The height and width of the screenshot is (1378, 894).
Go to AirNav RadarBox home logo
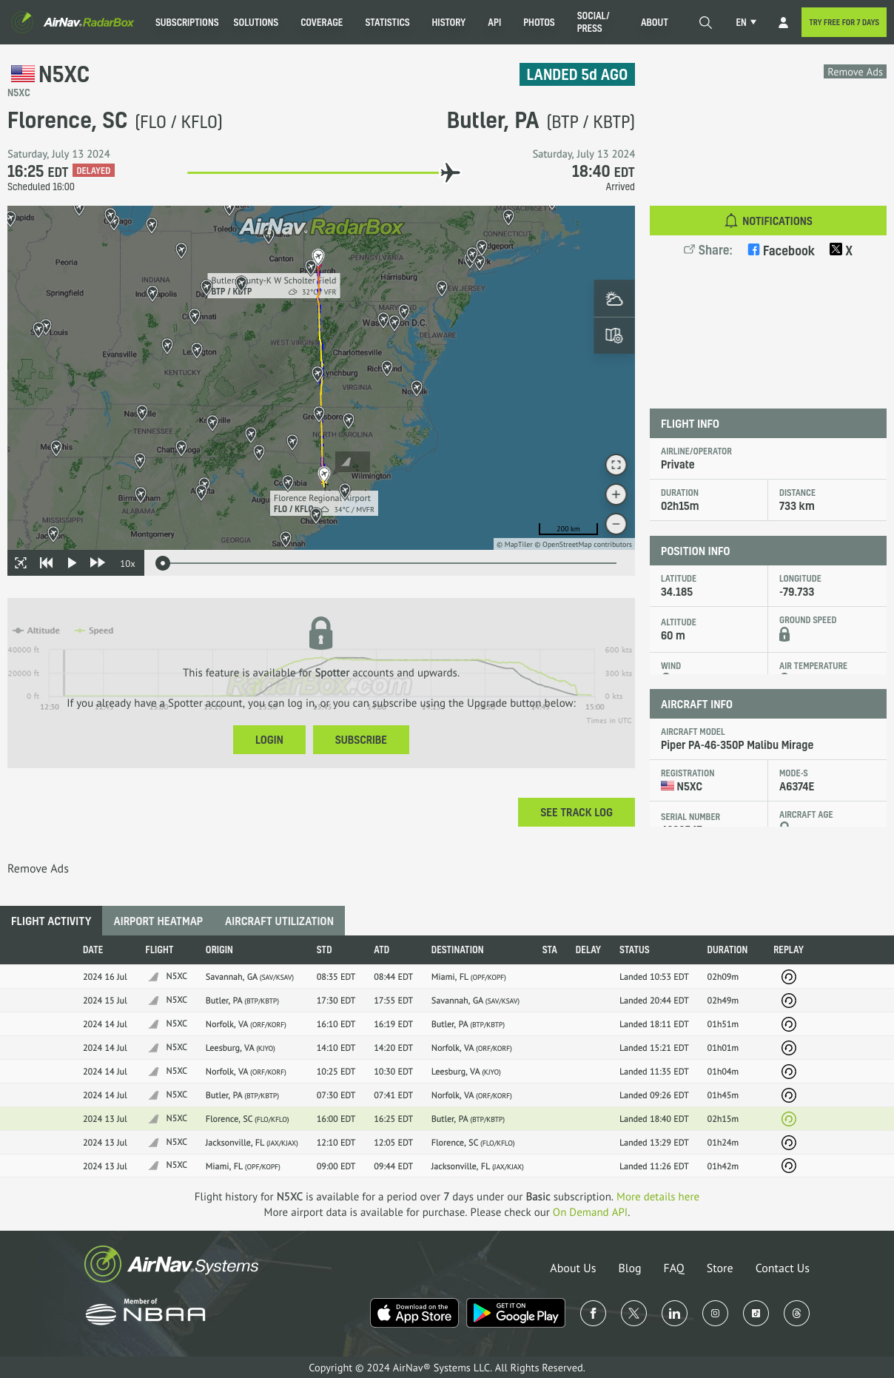pyautogui.click(x=73, y=22)
